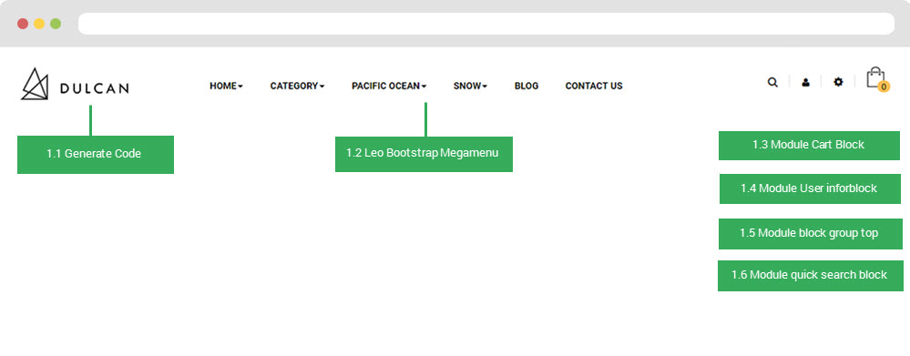The height and width of the screenshot is (356, 910).
Task: Expand the SNOW dropdown menu
Action: [x=470, y=86]
